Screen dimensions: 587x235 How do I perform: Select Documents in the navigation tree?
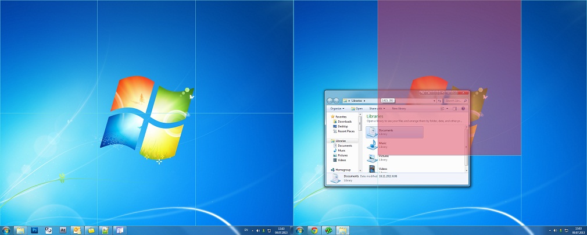click(342, 145)
